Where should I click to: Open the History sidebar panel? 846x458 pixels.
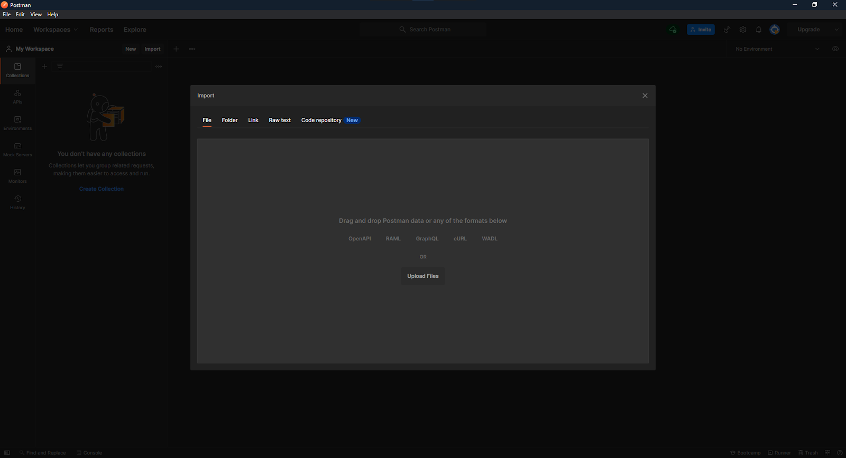click(x=17, y=203)
